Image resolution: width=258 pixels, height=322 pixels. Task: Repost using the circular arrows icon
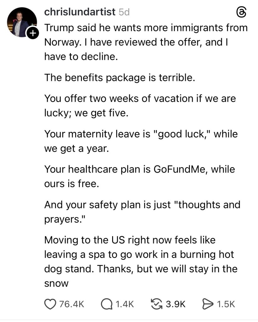coord(157,304)
